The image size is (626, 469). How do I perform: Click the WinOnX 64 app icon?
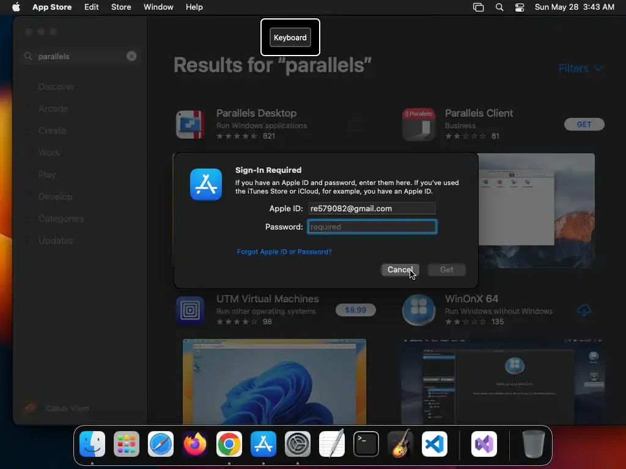tap(418, 310)
